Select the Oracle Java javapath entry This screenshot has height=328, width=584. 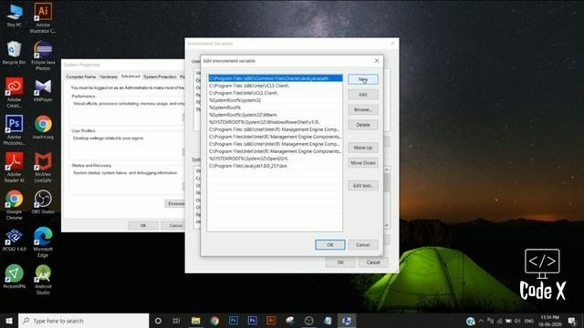coord(275,78)
